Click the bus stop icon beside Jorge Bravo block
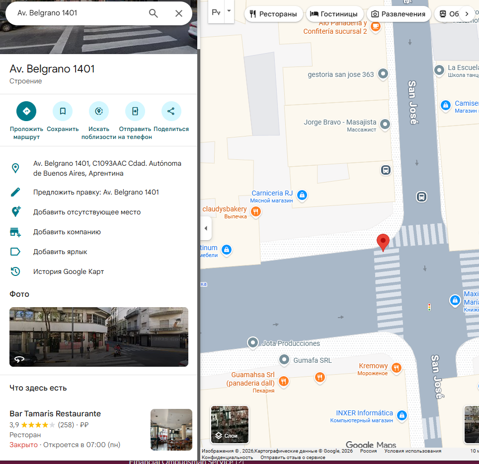Image resolution: width=479 pixels, height=464 pixels. click(x=386, y=170)
